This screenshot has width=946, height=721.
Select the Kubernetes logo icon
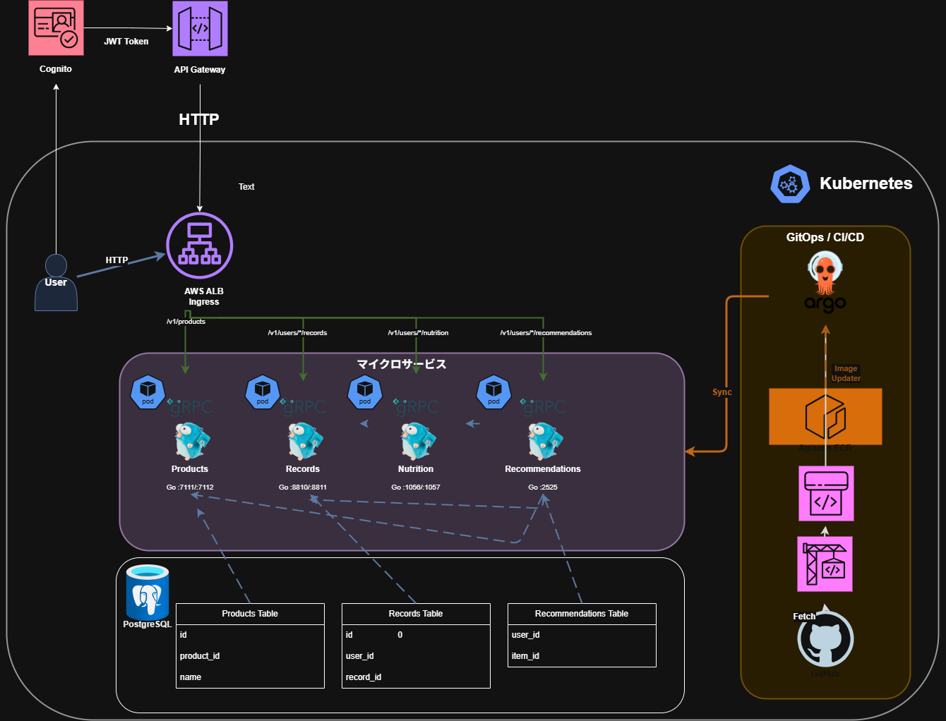point(789,184)
